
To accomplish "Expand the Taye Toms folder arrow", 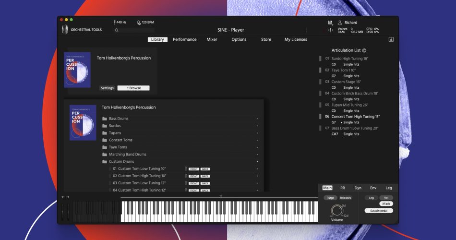I will tap(257, 147).
